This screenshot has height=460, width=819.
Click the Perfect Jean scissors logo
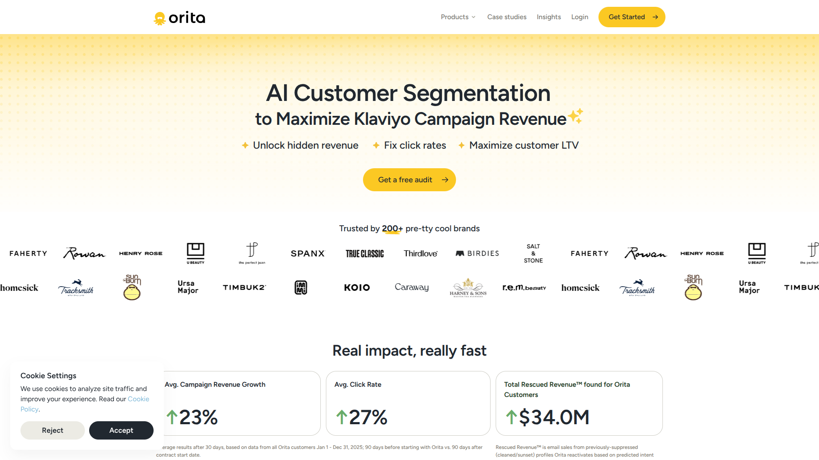[x=252, y=250]
